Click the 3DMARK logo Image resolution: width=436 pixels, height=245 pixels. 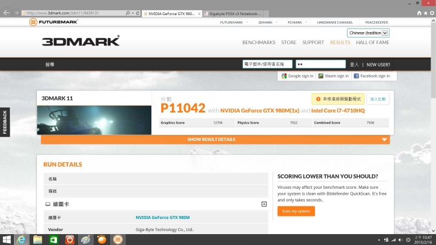[81, 41]
